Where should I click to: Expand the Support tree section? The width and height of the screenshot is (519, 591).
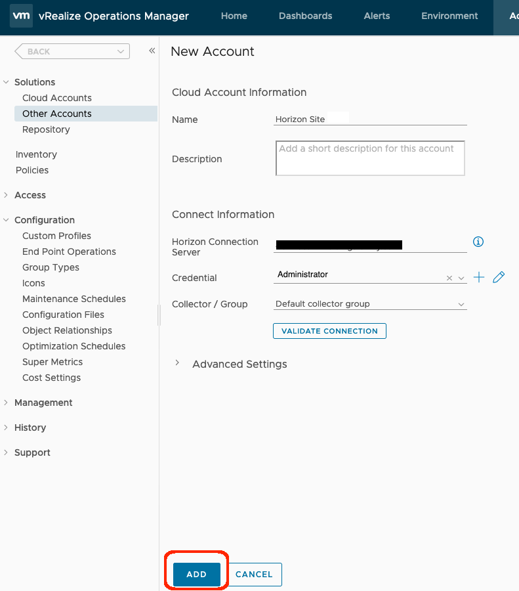pyautogui.click(x=6, y=452)
